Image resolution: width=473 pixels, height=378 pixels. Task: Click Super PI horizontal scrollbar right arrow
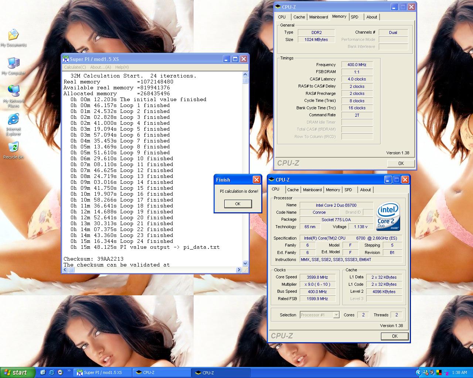(239, 270)
